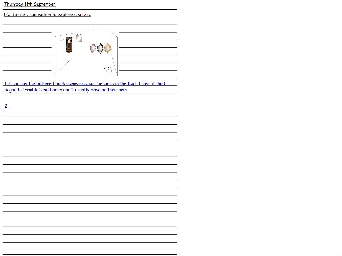Select the small animal sketch on floor
Screen dimensions: 342x256
(108, 70)
